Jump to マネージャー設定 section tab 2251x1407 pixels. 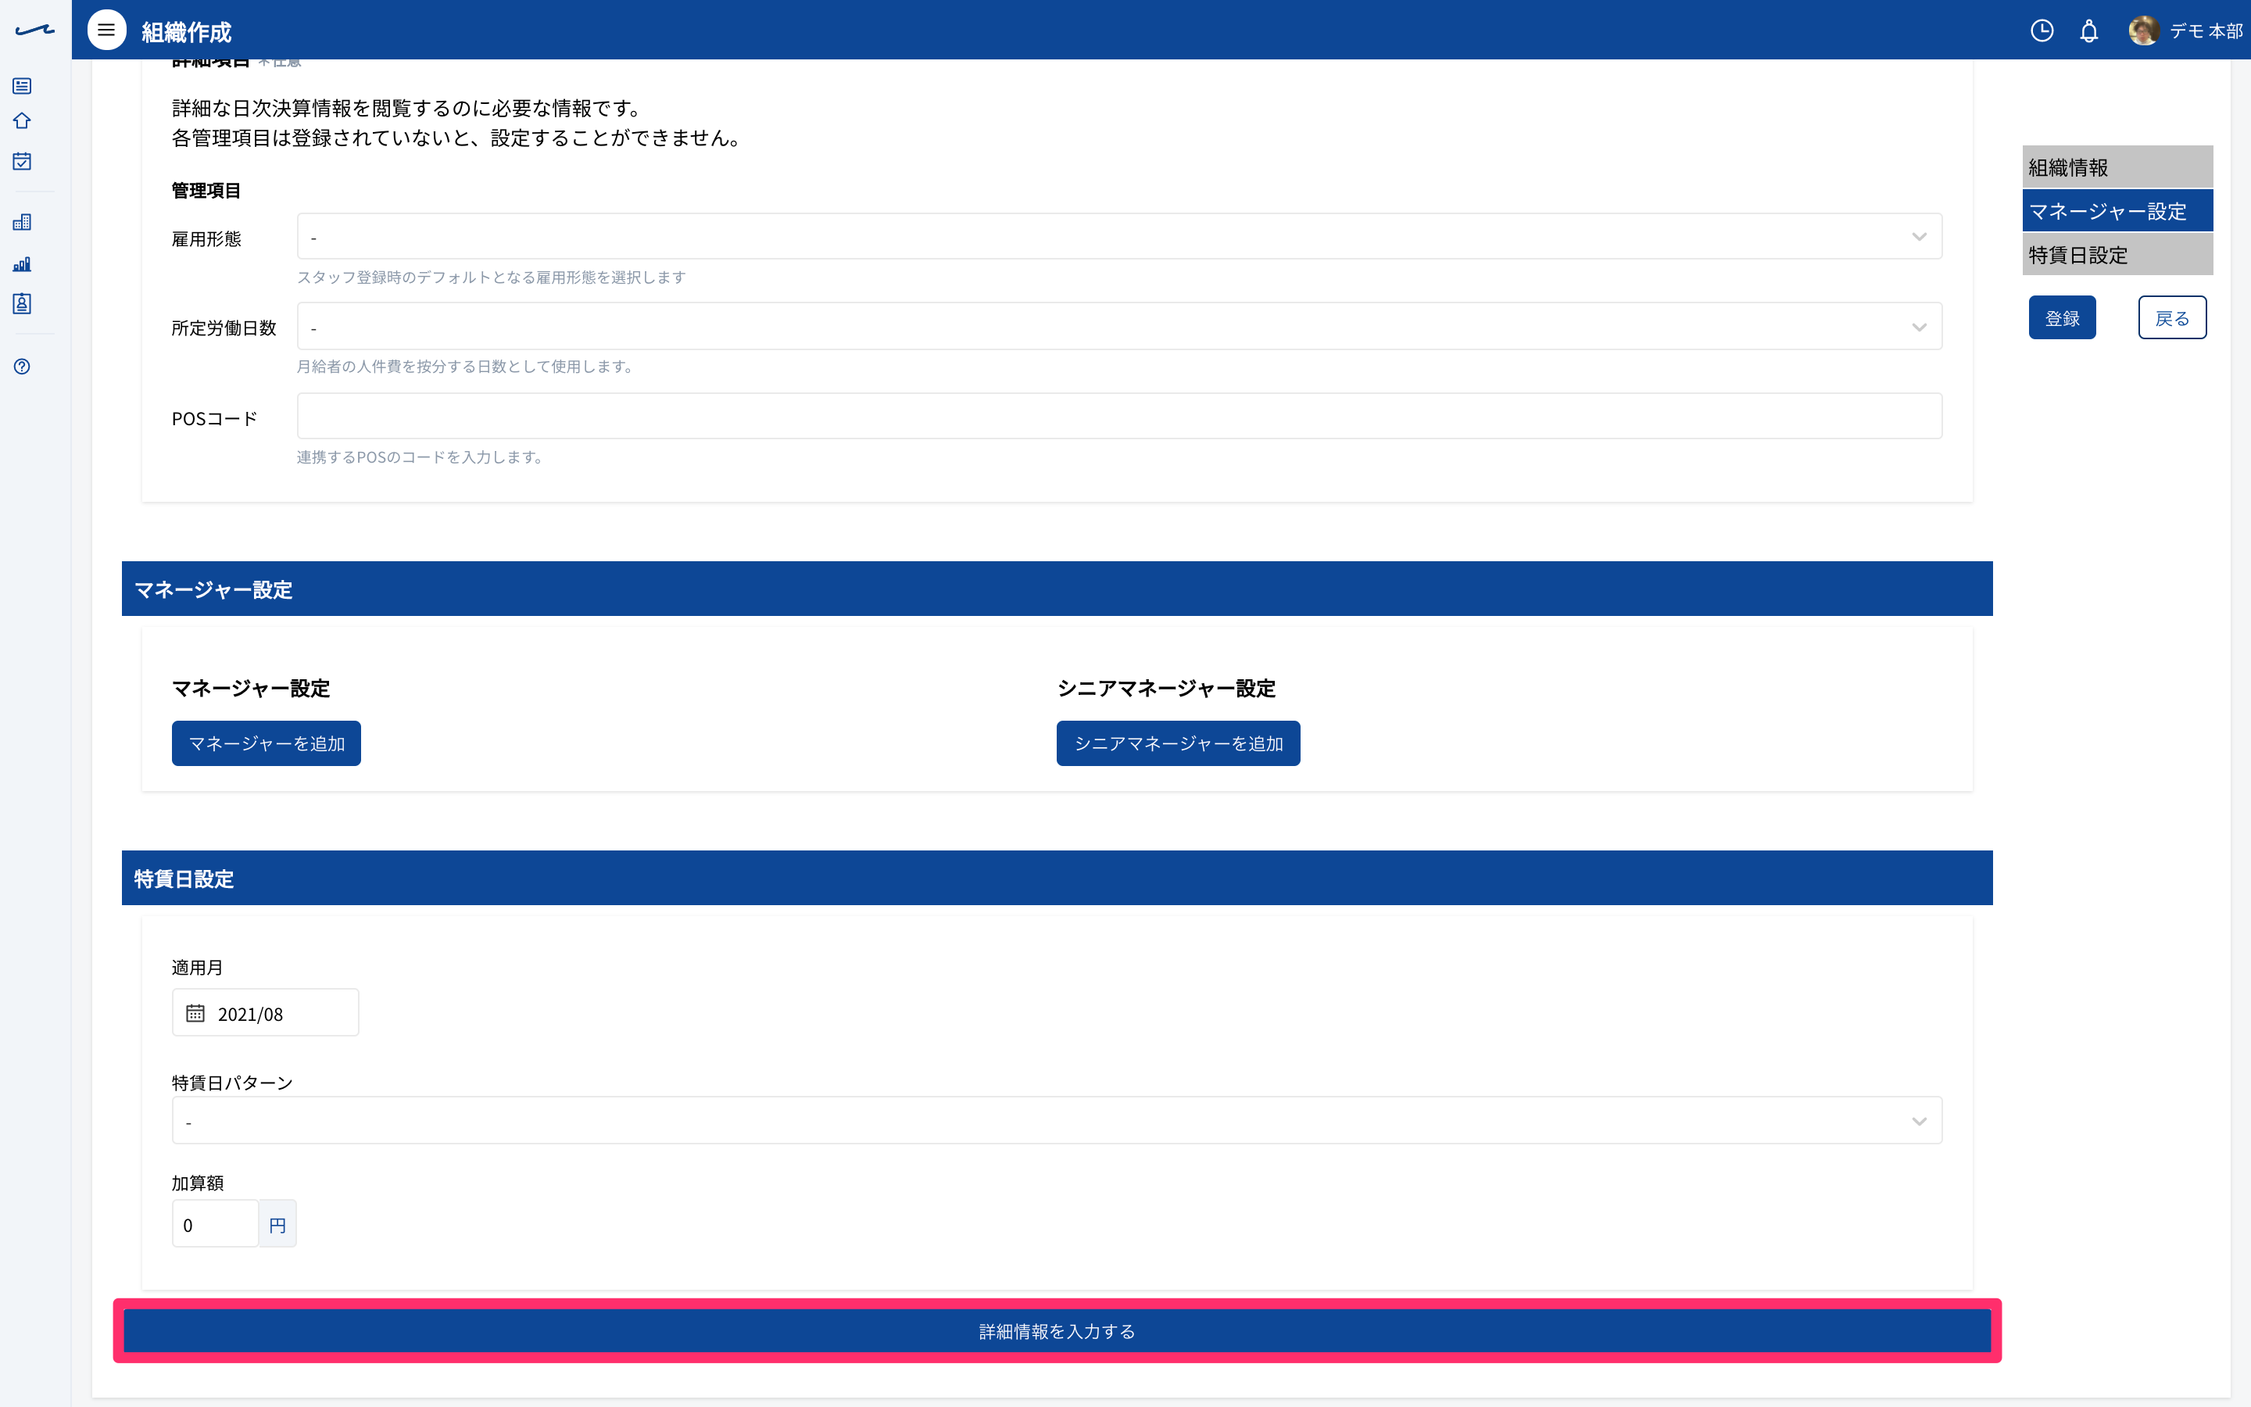tap(2117, 211)
